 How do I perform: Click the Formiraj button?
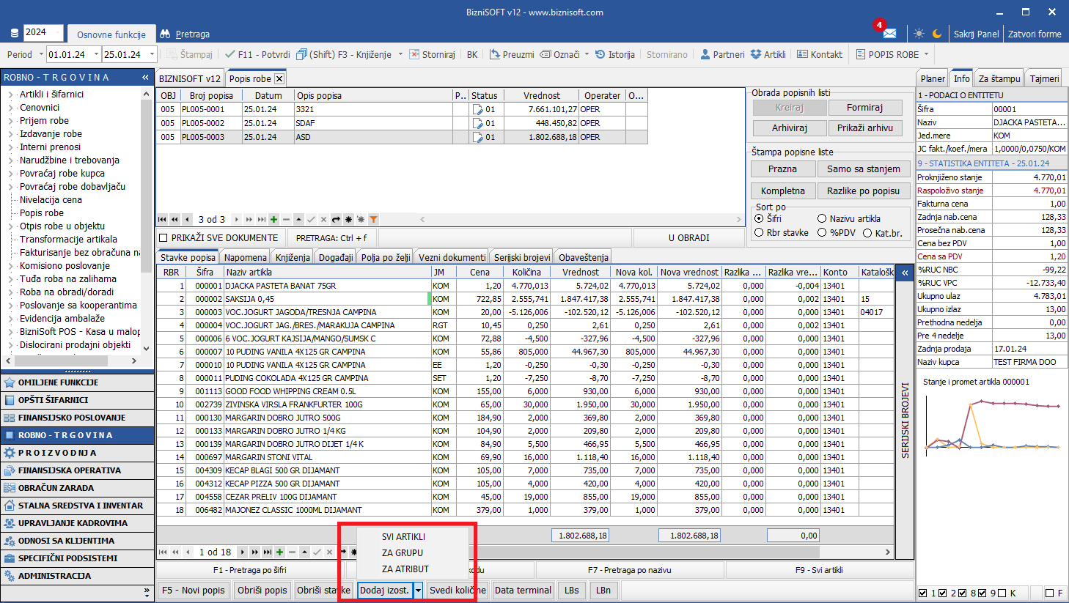click(x=864, y=108)
